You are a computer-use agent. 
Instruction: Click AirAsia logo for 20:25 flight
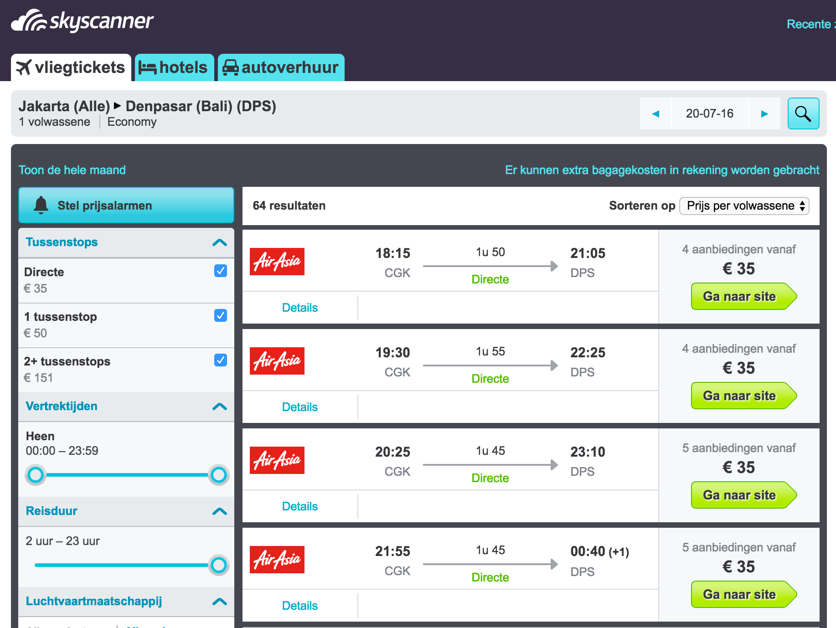coord(277,460)
